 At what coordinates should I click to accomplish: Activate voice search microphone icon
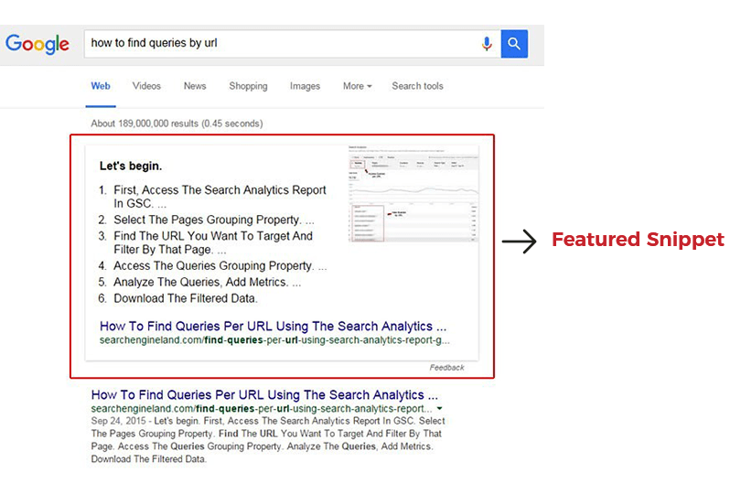click(487, 44)
